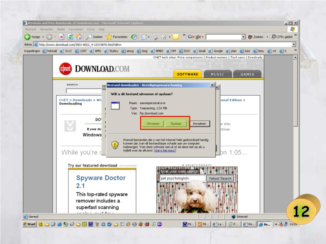Open the Gmail favorite in links bar
The height and width of the screenshot is (244, 326).
199,51
